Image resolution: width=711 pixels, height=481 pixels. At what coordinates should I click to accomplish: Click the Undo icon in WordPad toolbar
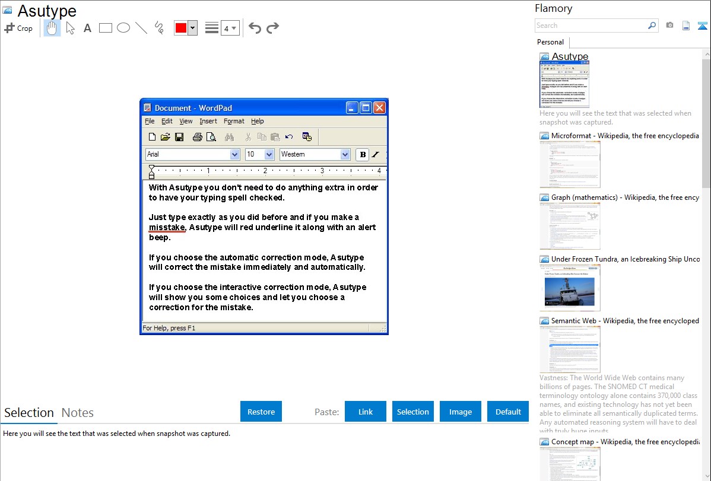289,137
